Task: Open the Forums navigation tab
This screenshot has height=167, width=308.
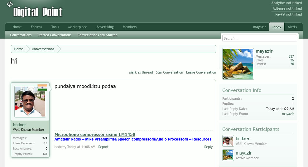Action: click(36, 27)
